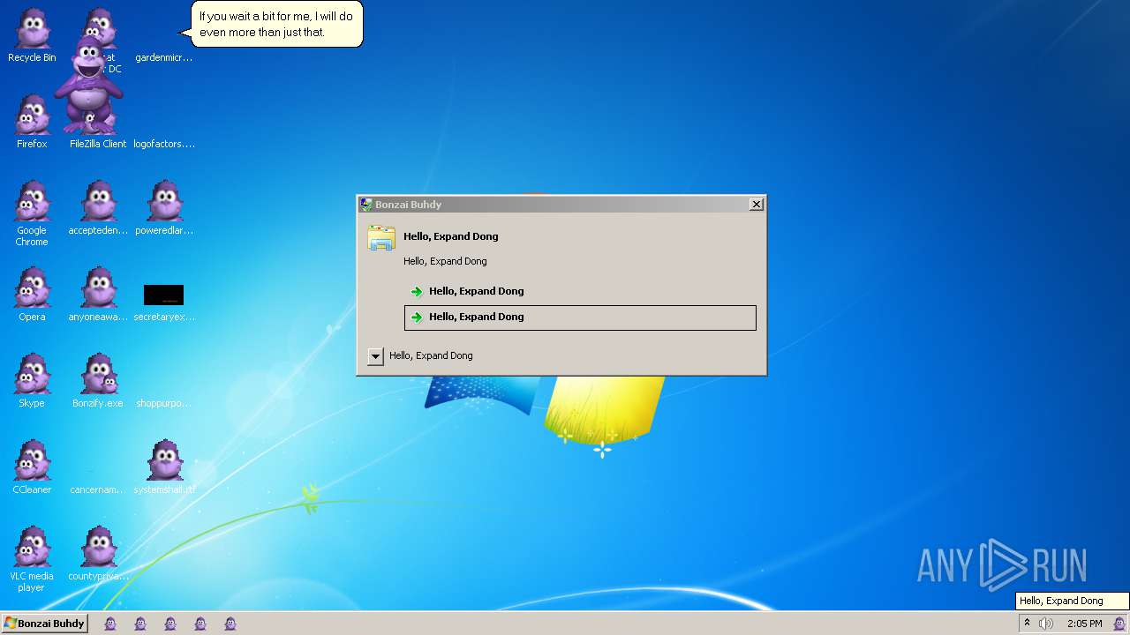The image size is (1130, 635).
Task: Select the countypriva... desktop file
Action: point(98,553)
